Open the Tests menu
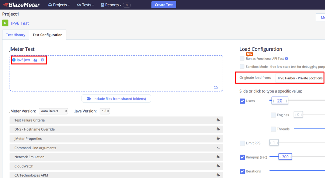Image resolution: width=325 pixels, height=178 pixels. point(85,5)
